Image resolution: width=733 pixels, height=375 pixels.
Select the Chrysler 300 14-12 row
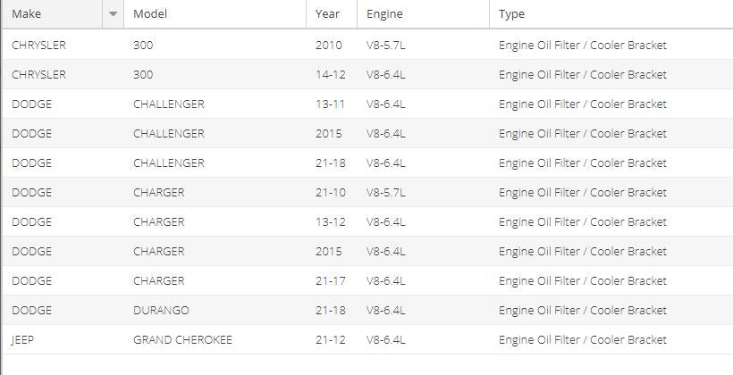pyautogui.click(x=368, y=74)
